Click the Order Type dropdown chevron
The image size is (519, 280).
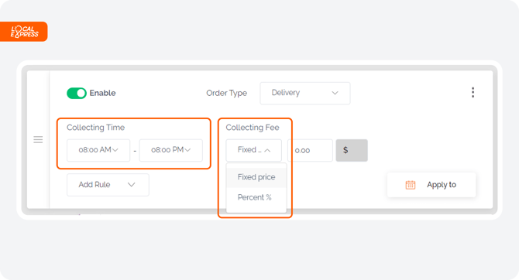[335, 93]
